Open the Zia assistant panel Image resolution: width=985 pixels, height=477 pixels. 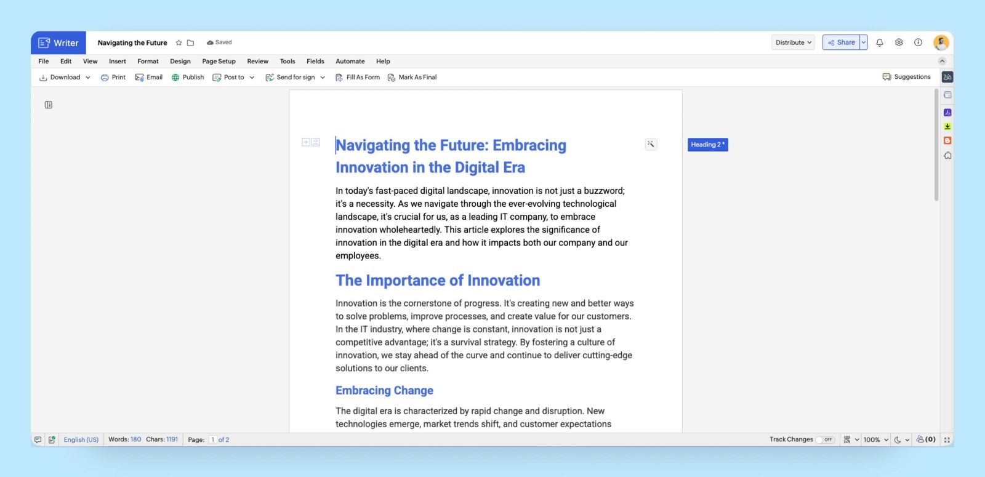(x=947, y=77)
